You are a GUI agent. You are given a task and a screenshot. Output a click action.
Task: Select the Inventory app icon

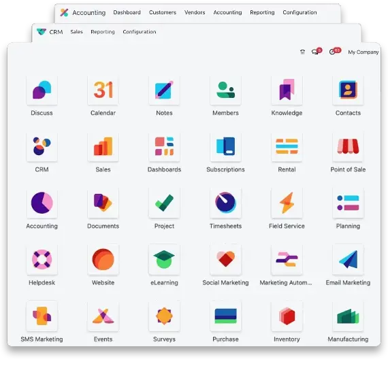tap(287, 316)
